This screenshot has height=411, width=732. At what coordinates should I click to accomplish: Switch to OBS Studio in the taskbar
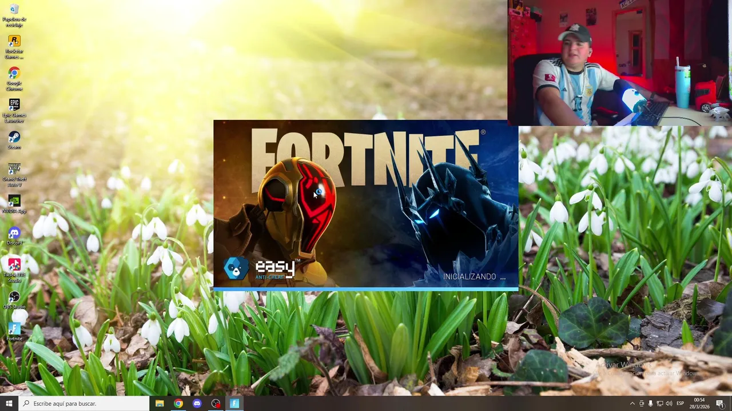[x=216, y=404]
